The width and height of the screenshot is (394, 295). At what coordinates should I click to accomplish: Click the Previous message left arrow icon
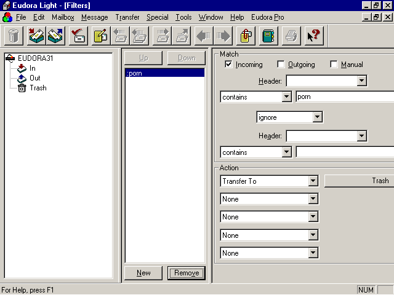point(204,36)
